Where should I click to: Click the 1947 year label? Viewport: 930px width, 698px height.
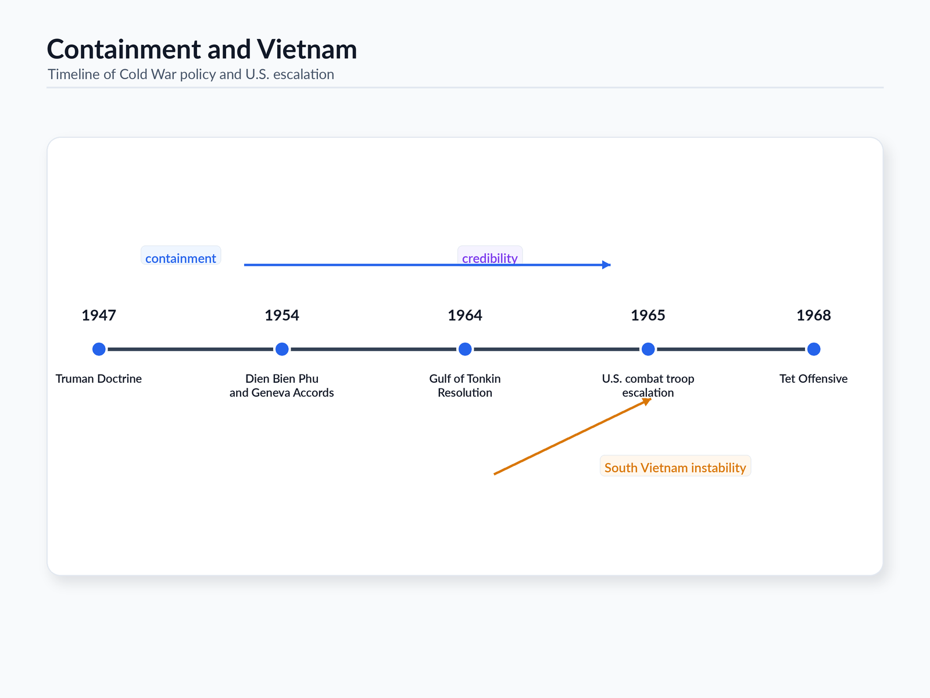(x=99, y=315)
